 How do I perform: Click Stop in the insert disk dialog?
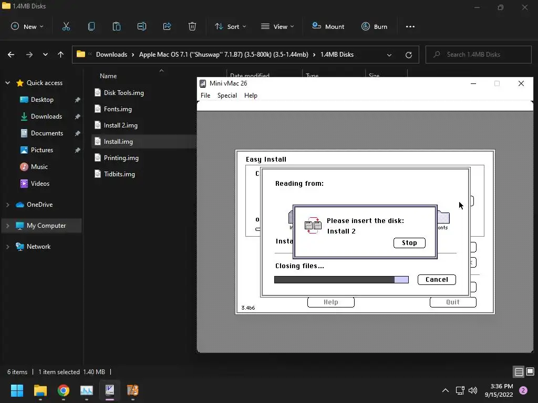tap(409, 242)
